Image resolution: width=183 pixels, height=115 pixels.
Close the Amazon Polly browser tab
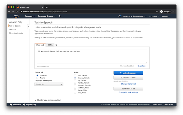[42, 7]
